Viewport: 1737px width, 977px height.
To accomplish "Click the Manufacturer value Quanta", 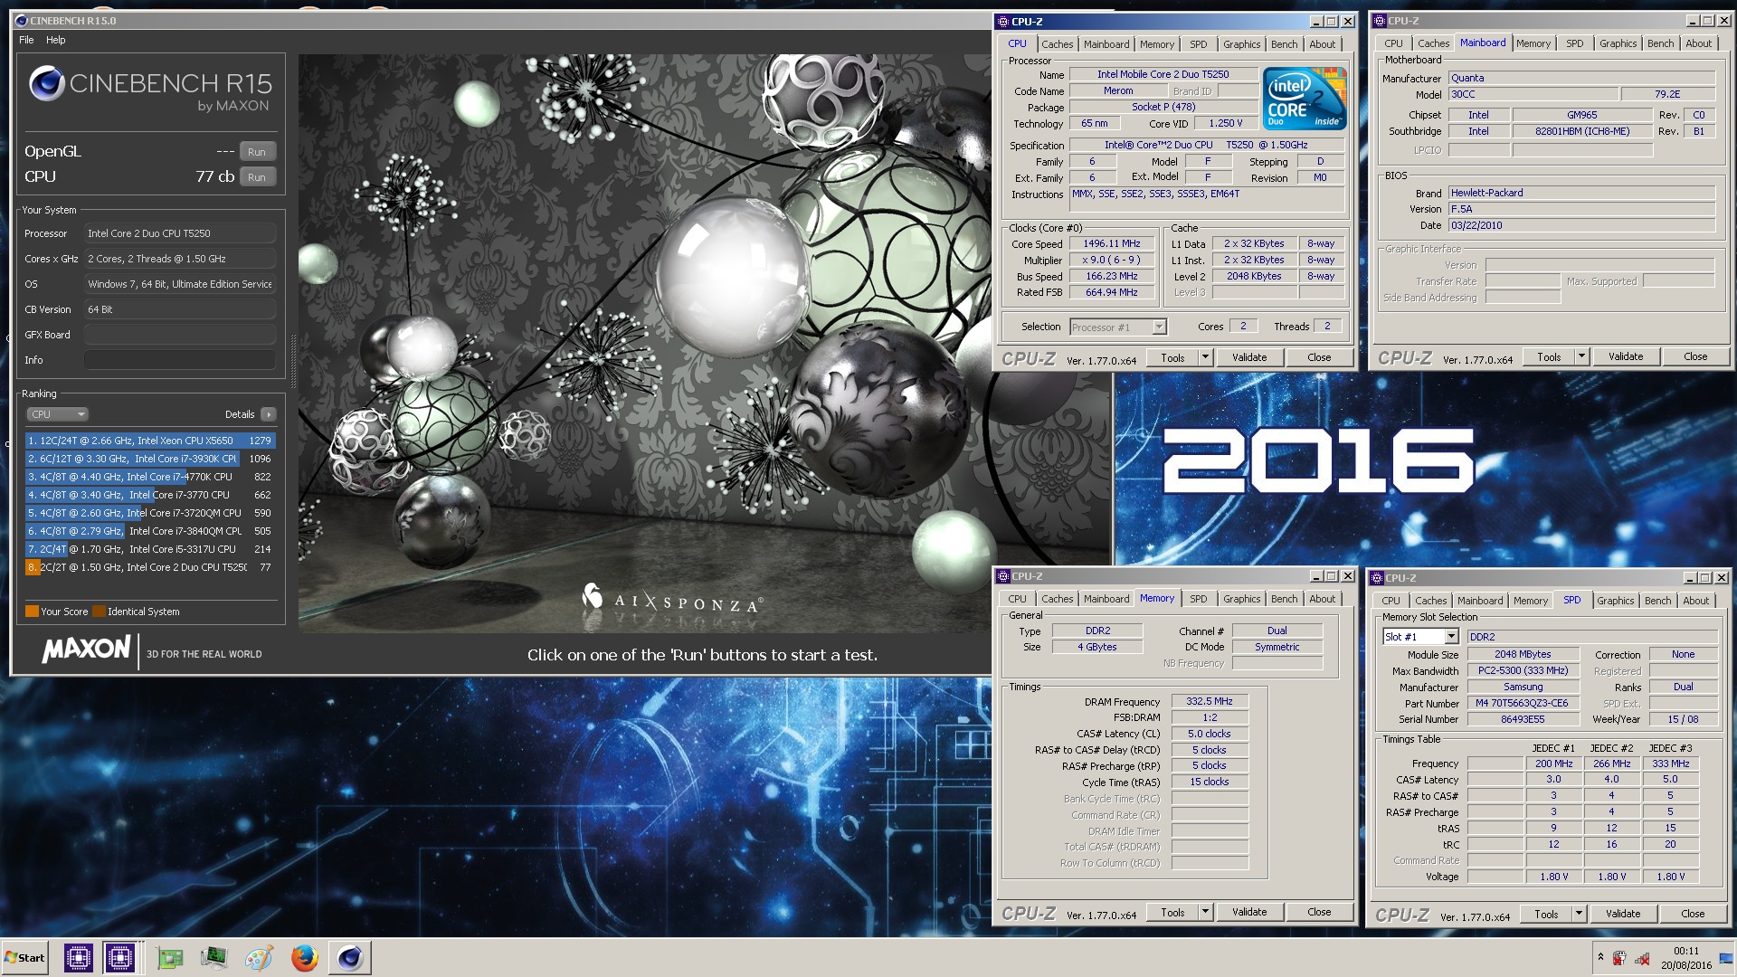I will coord(1581,78).
